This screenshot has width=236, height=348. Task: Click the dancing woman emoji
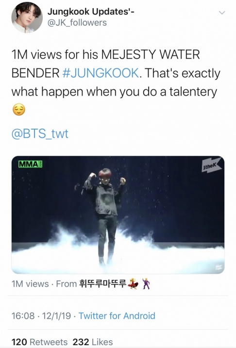[x=134, y=283]
